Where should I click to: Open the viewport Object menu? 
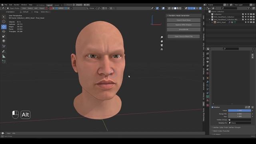42,8
